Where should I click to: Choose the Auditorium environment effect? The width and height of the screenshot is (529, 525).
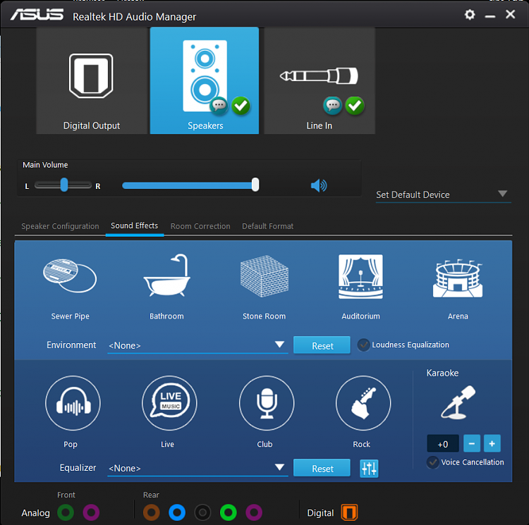point(360,276)
